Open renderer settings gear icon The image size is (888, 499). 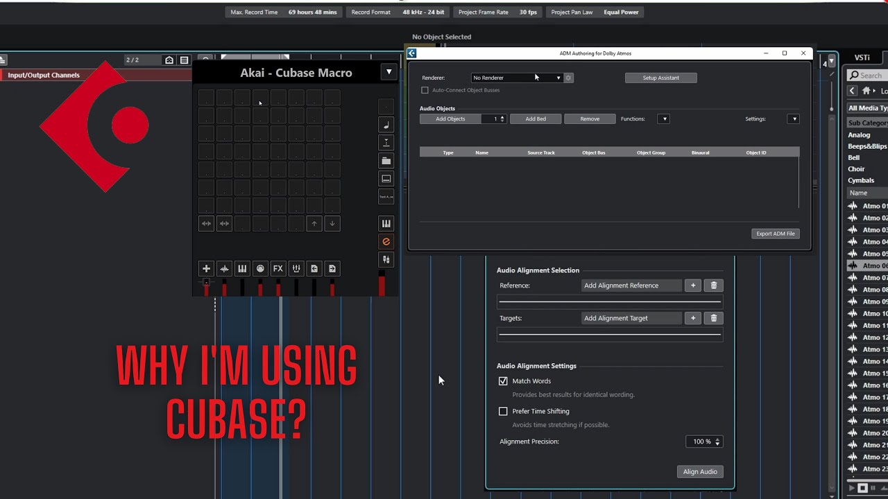click(x=568, y=78)
